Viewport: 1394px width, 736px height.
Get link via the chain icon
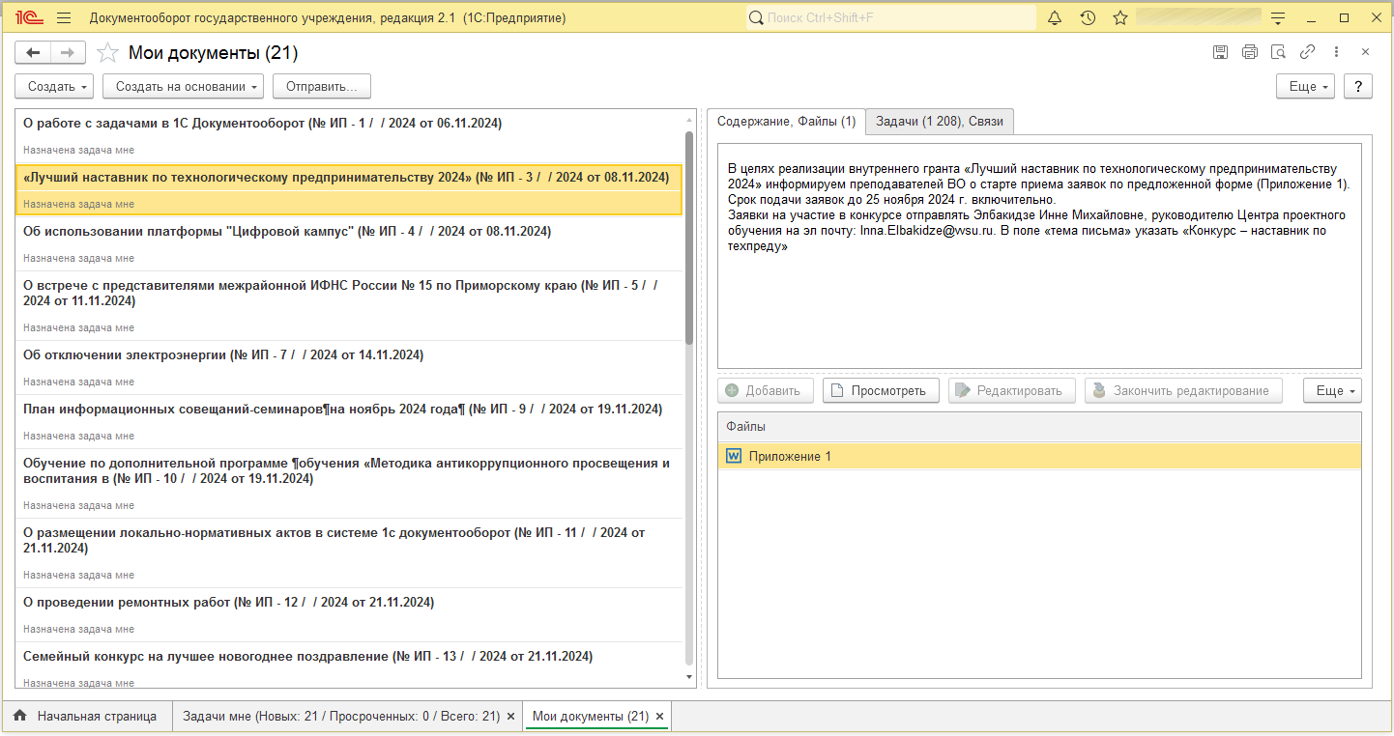(1307, 52)
